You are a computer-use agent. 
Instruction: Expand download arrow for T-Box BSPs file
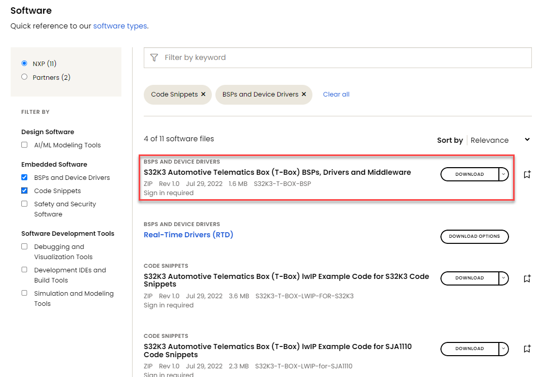[503, 174]
